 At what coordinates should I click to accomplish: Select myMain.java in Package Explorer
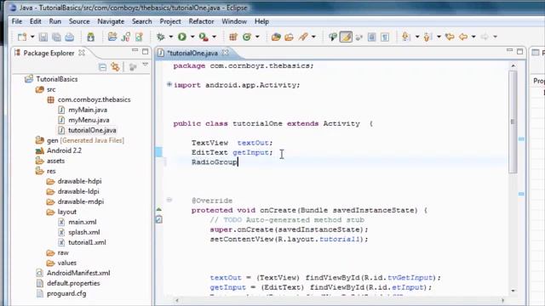tap(88, 110)
